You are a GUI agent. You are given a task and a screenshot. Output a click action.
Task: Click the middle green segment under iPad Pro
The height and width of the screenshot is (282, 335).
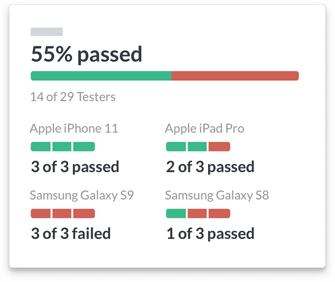[197, 147]
